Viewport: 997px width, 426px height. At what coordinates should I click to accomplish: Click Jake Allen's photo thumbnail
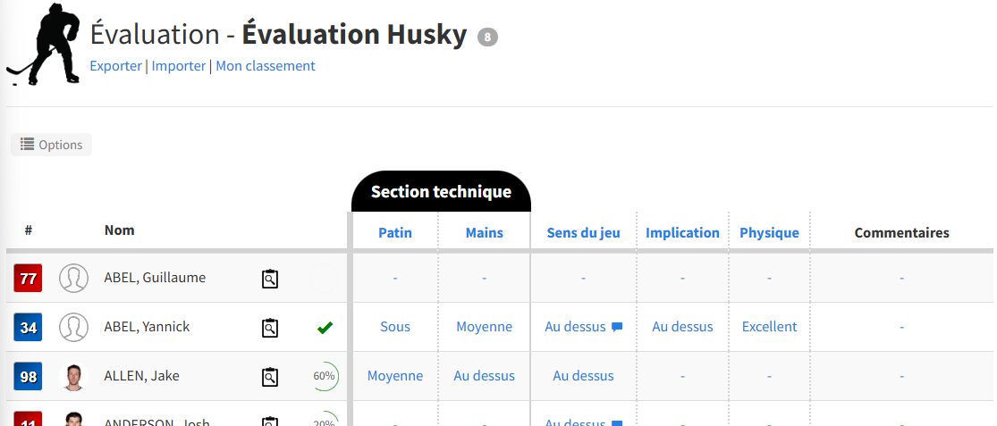tap(73, 377)
